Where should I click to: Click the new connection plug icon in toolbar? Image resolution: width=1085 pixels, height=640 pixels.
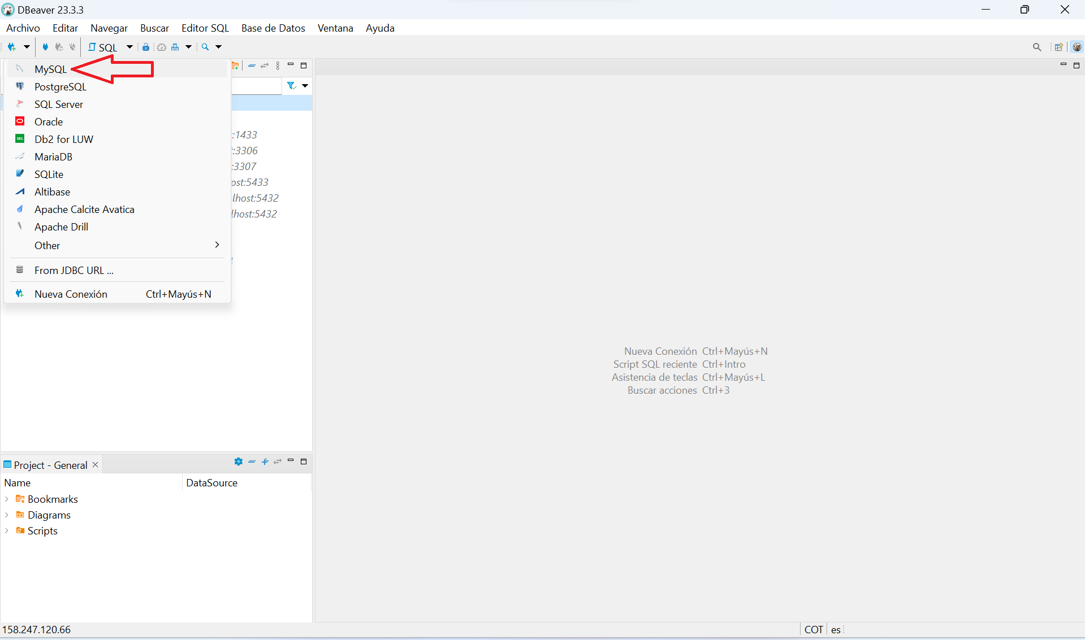(x=11, y=47)
